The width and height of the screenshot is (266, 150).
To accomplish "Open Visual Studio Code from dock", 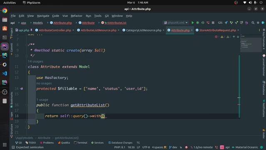I will 5,73.
